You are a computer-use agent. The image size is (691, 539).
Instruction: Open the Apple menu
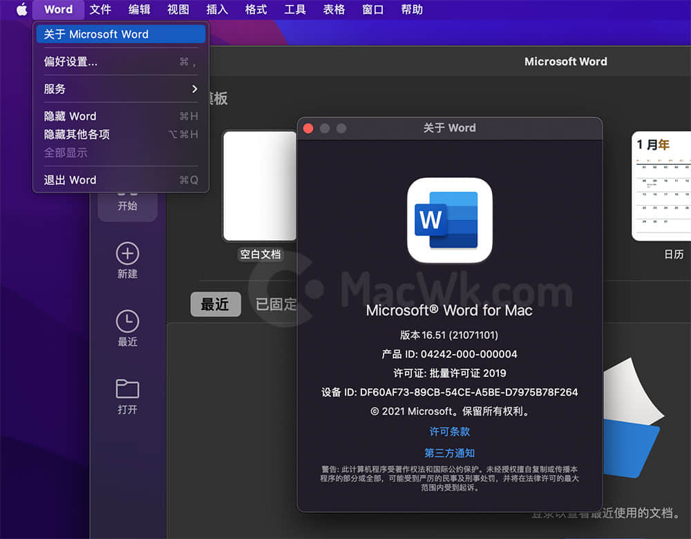click(x=21, y=9)
